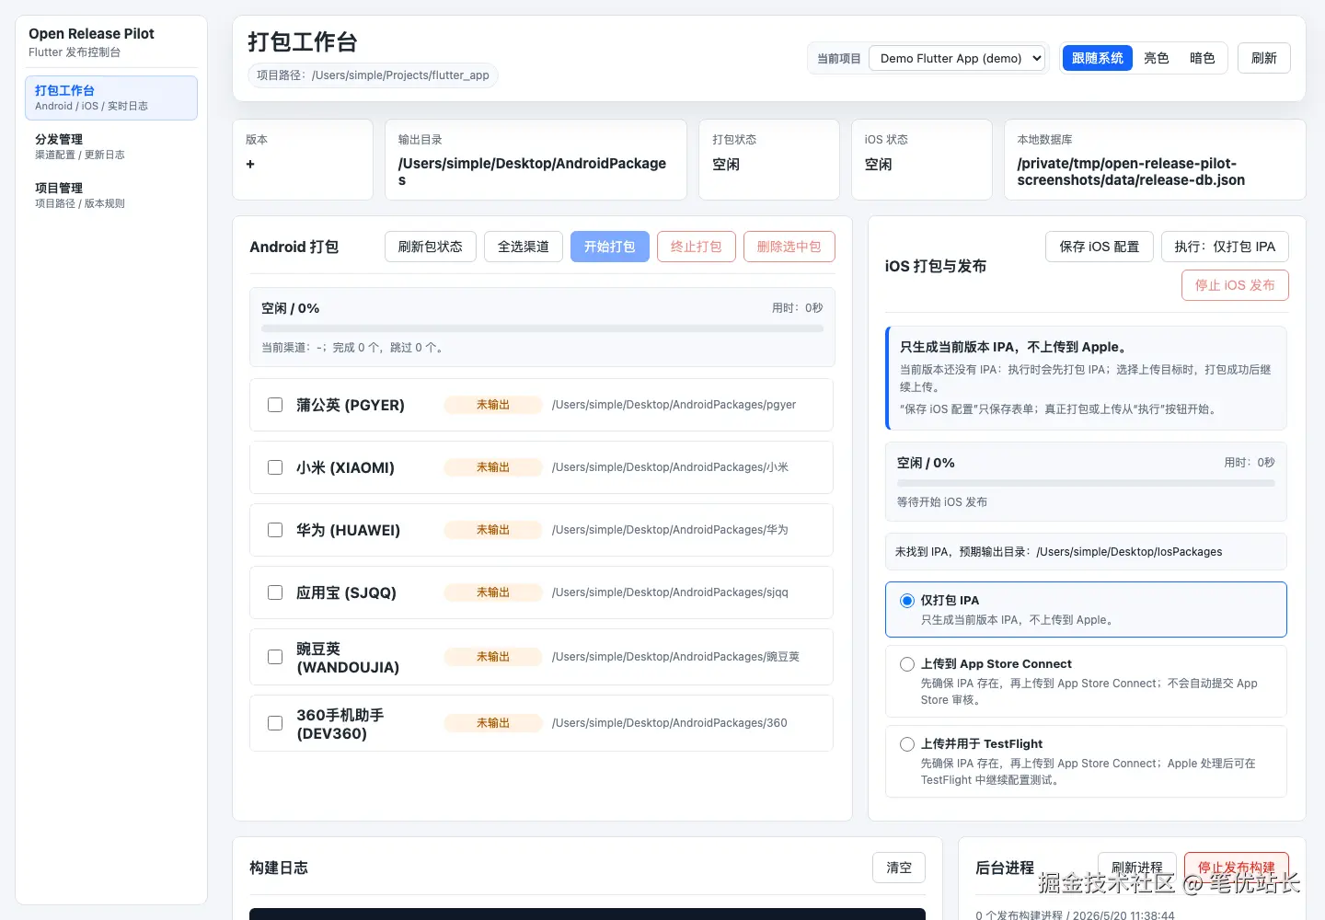Start packaging with the 开始打包 button
Viewport: 1325px width, 920px height.
pyautogui.click(x=610, y=247)
